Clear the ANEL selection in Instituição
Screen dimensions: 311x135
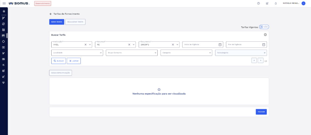coord(86,45)
